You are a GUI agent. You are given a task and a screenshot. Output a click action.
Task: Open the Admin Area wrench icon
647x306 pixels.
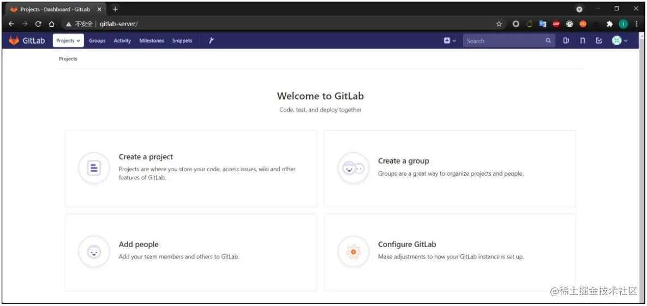[x=211, y=40]
